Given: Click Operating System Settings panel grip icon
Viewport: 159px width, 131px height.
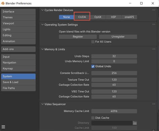Looking at the screenshot, I should (154, 24).
